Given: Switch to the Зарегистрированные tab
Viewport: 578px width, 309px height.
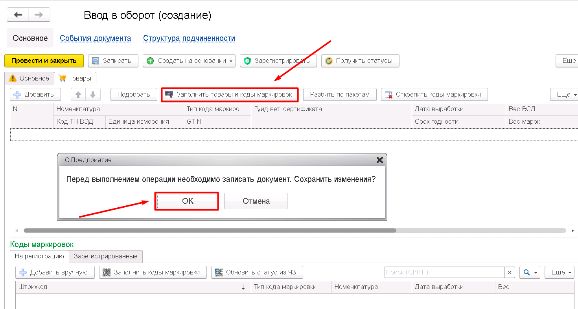Looking at the screenshot, I should click(106, 256).
